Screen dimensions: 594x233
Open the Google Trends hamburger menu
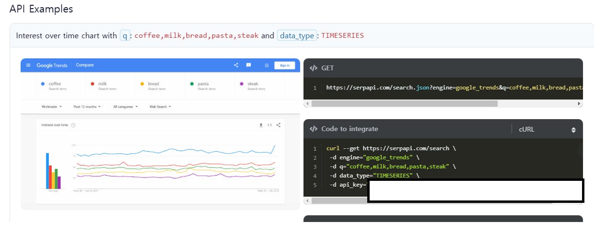tap(28, 65)
